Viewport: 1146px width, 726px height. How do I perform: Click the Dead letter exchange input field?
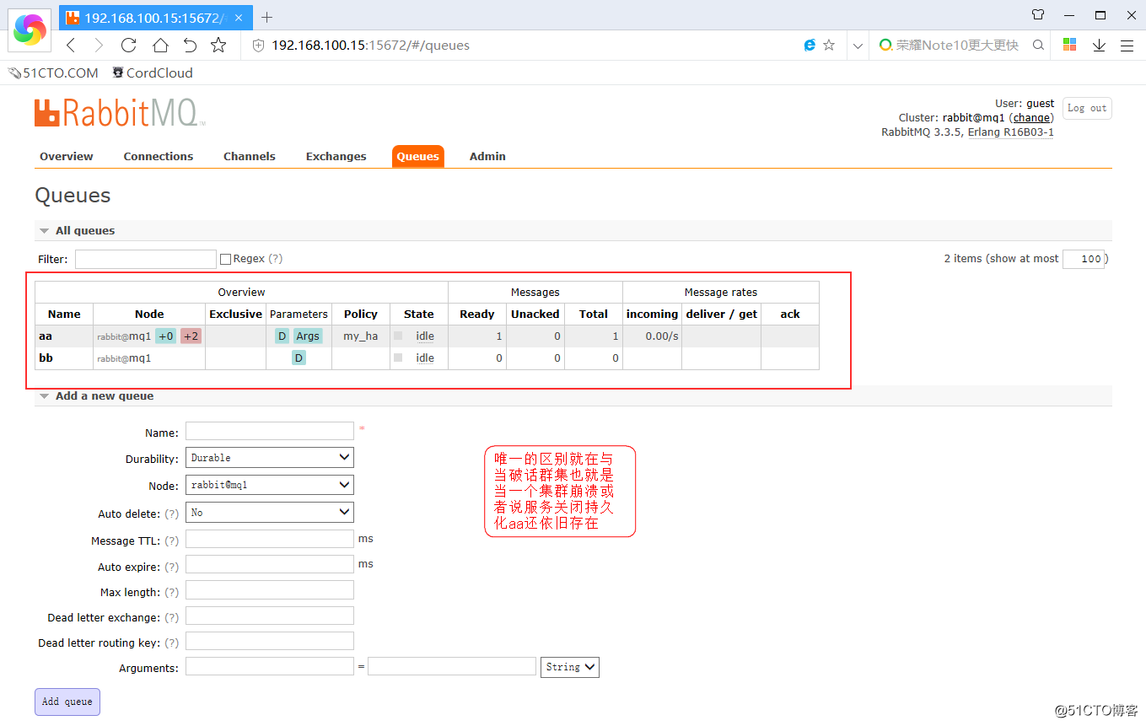270,616
